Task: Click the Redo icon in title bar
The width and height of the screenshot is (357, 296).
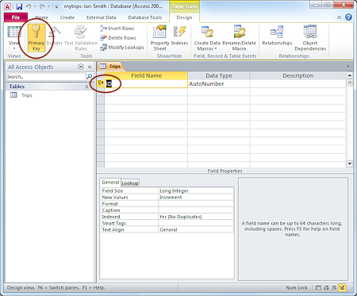Action: 42,6
